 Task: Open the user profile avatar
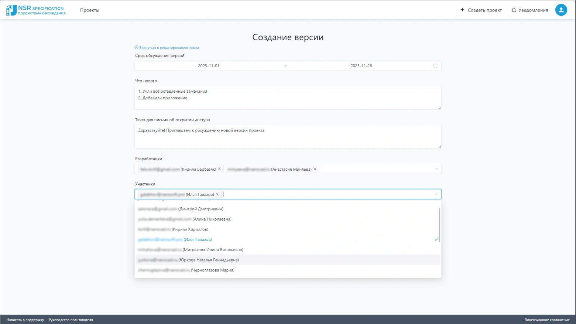coord(561,10)
